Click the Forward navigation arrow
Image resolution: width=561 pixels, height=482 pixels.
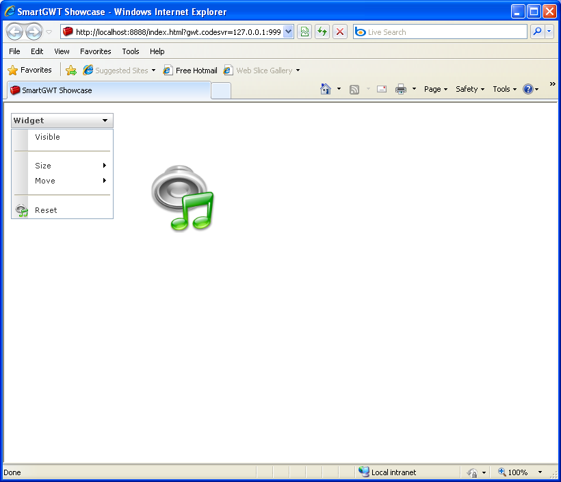(34, 32)
